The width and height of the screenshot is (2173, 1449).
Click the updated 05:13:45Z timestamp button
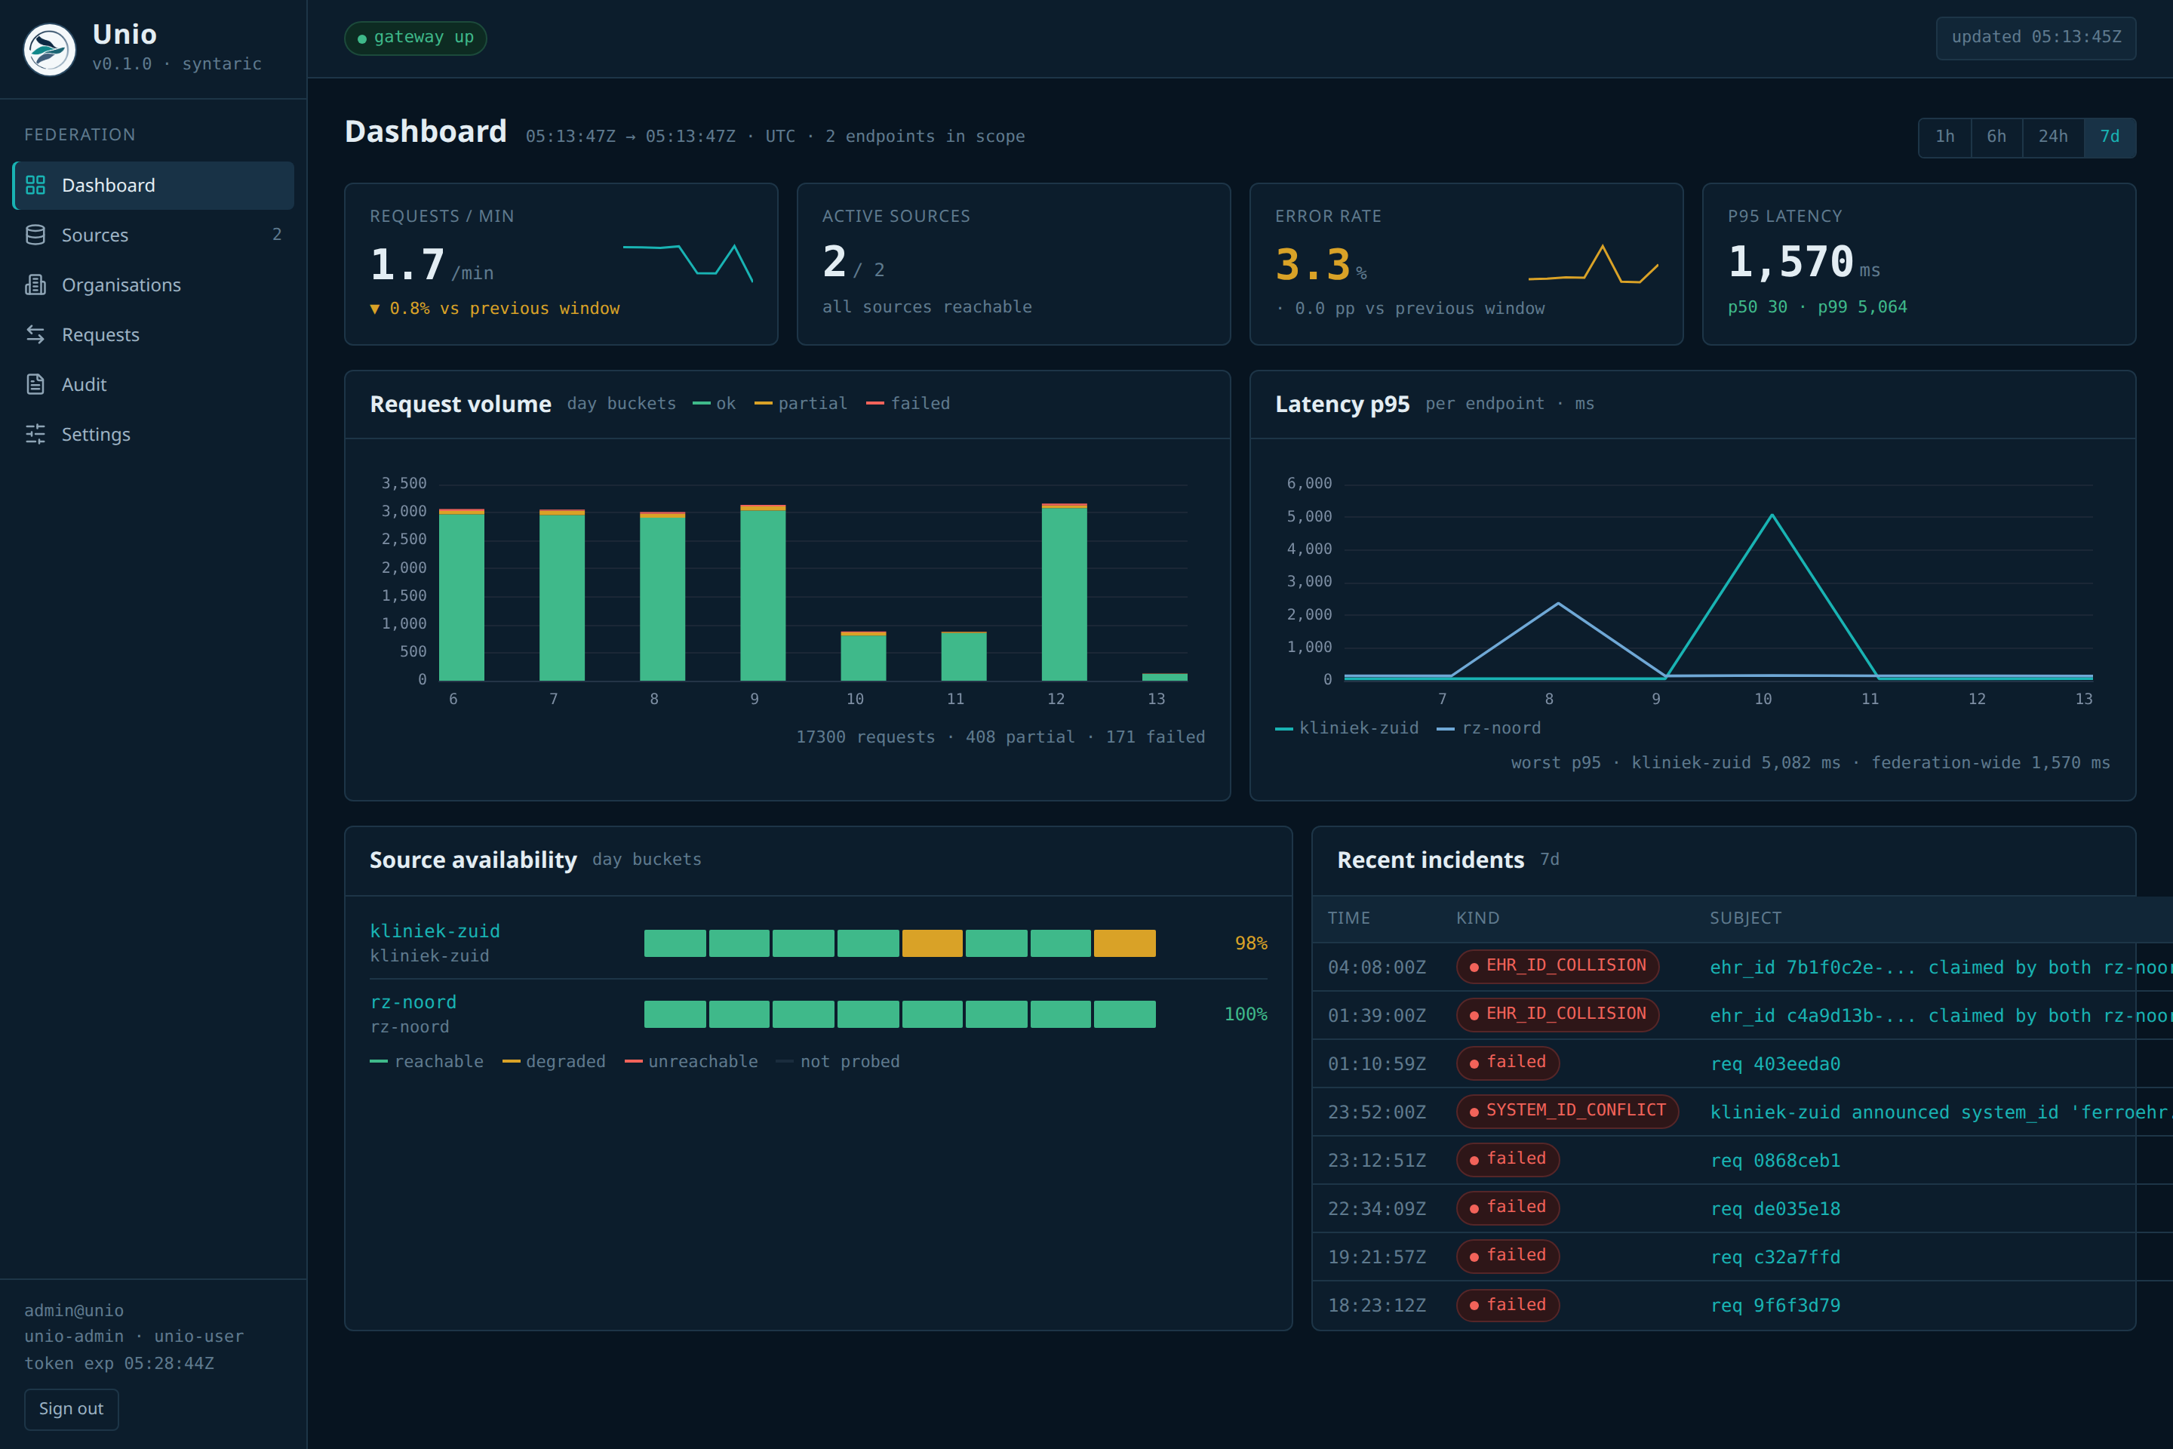coord(2036,38)
